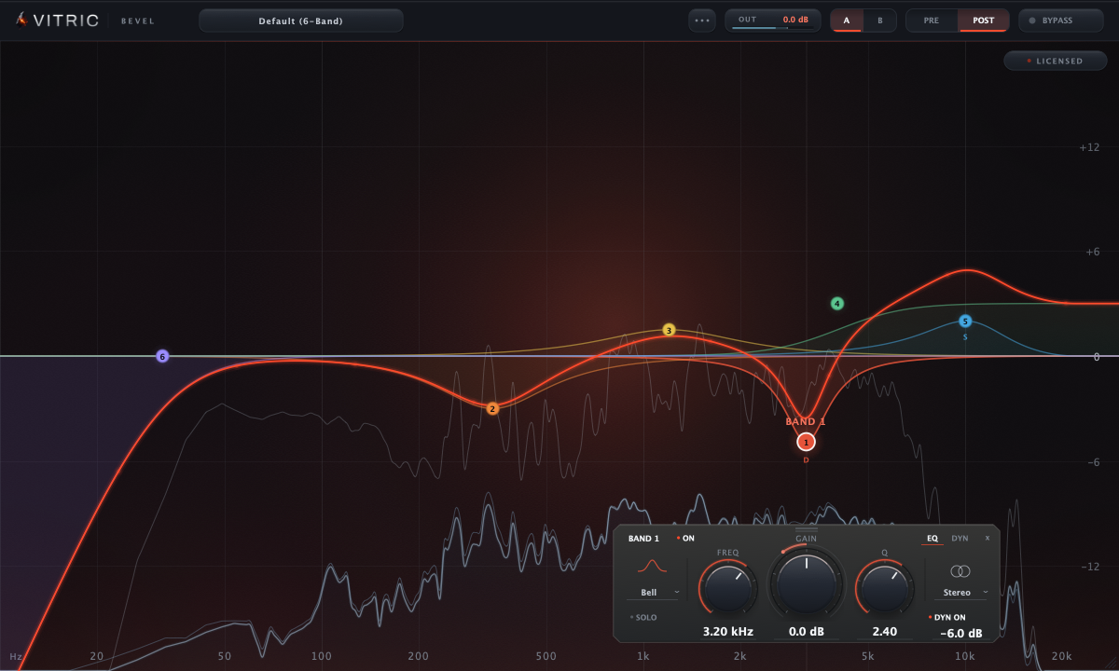The width and height of the screenshot is (1119, 671).
Task: Grab the band panel drag handle
Action: coord(807,529)
